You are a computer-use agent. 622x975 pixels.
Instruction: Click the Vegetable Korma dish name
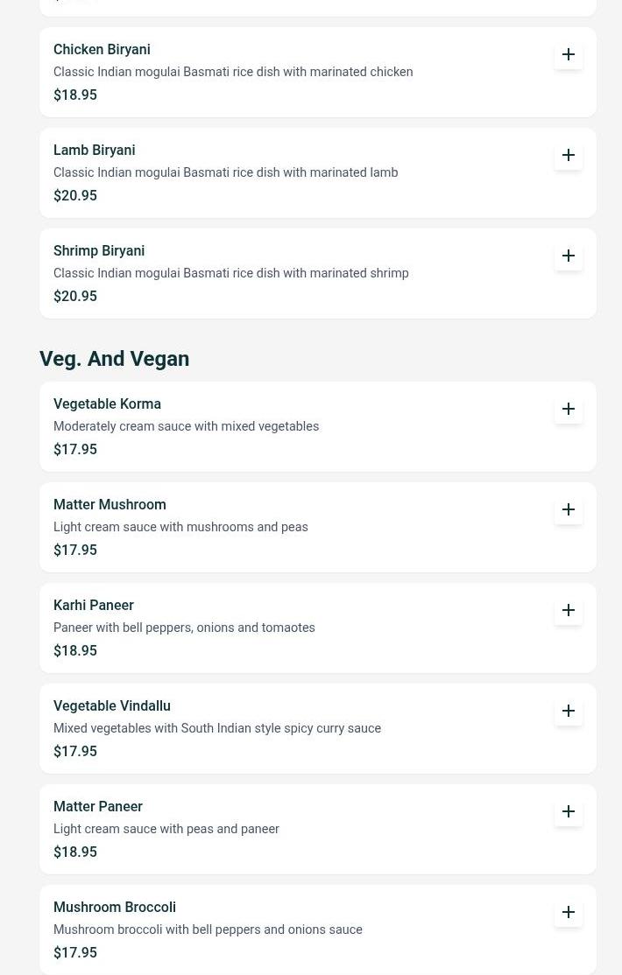(107, 404)
